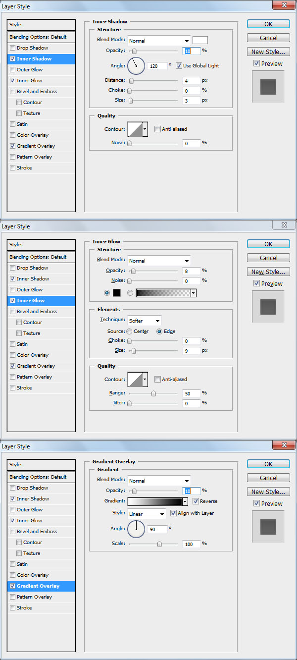Open contour thumbnail in Inner Glow Quality section
This screenshot has width=297, height=660.
[135, 380]
